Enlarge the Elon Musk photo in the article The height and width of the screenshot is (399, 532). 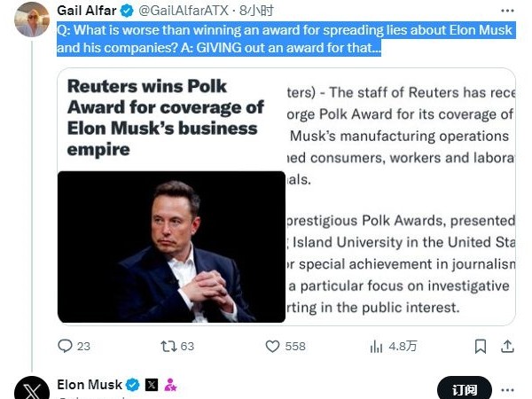[x=171, y=246]
